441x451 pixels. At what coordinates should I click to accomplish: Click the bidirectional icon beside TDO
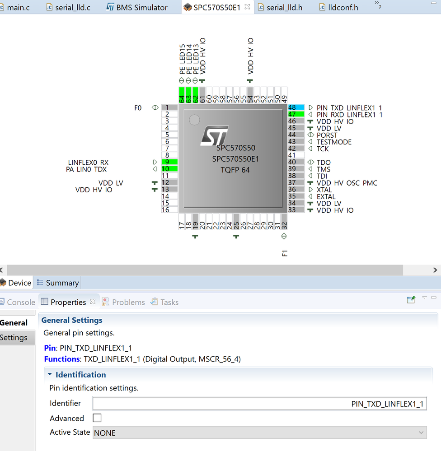310,162
